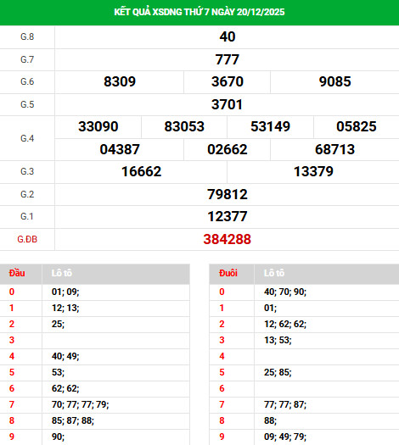Click G.3 number 16662
Screen dimensions: 399x445
click(x=141, y=172)
